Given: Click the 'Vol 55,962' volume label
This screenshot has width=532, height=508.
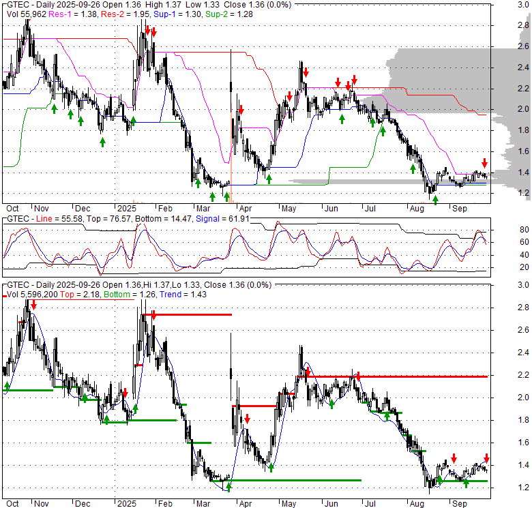Looking at the screenshot, I should [27, 14].
